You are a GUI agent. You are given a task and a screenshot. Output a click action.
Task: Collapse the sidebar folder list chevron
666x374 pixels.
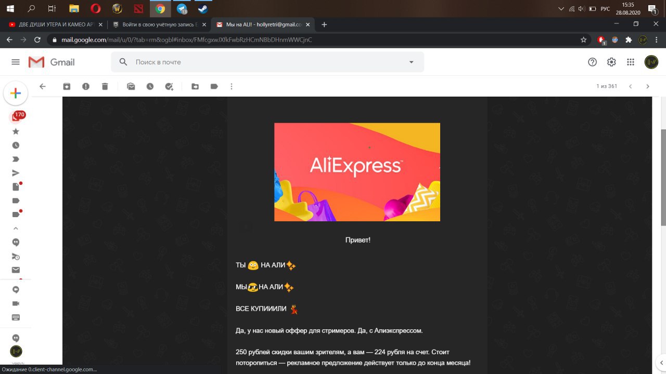(x=16, y=228)
